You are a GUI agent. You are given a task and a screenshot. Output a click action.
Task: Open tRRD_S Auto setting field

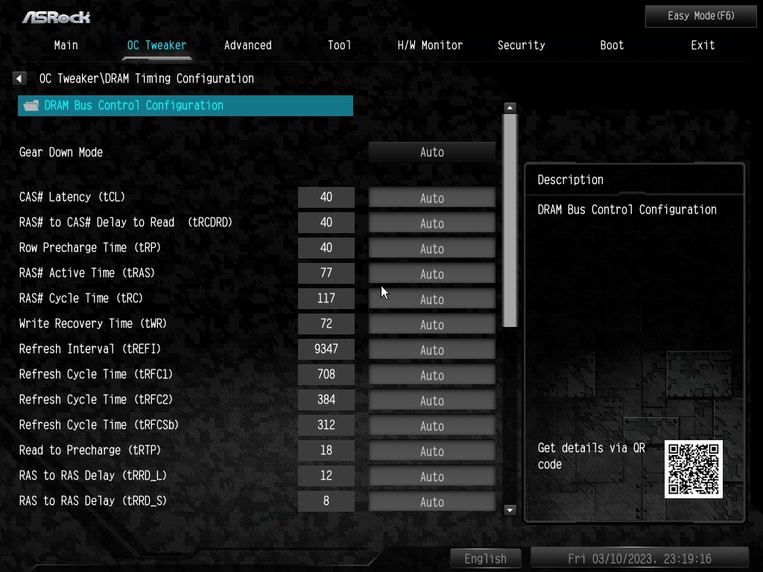click(432, 501)
